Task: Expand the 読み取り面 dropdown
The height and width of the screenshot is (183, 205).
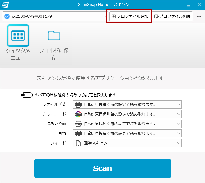Action: click(127, 124)
